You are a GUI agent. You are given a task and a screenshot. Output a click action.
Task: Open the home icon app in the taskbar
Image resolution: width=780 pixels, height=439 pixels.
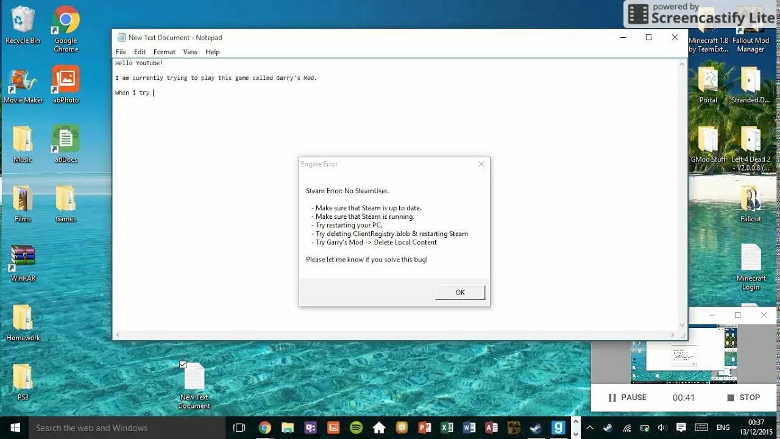click(x=378, y=428)
